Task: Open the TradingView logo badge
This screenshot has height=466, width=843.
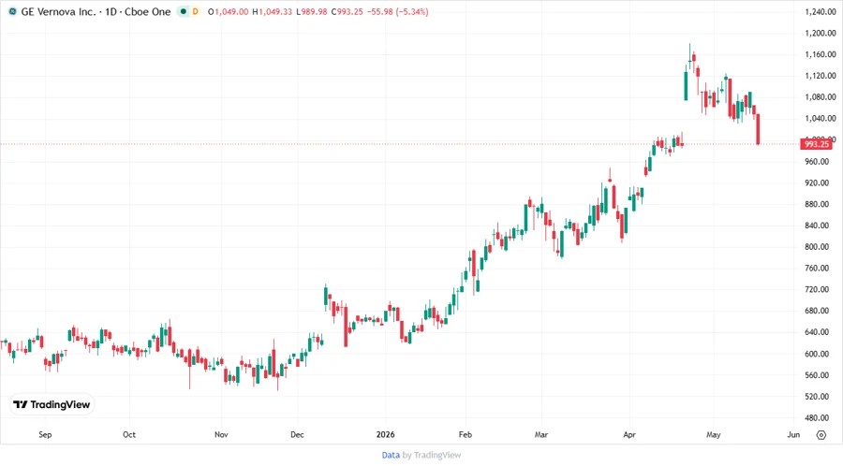Action: [x=52, y=404]
